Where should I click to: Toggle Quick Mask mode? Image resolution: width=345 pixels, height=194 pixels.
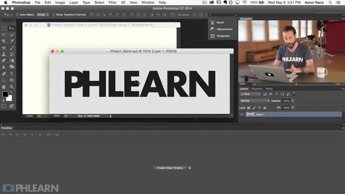coord(4,106)
